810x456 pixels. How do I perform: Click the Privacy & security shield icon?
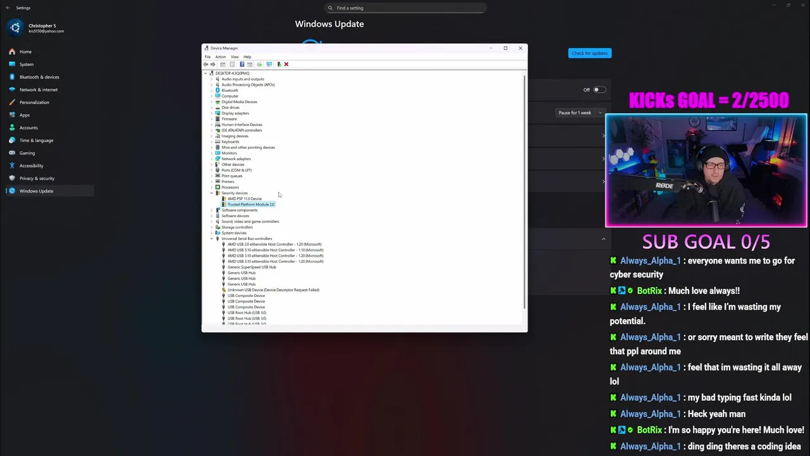(12, 178)
